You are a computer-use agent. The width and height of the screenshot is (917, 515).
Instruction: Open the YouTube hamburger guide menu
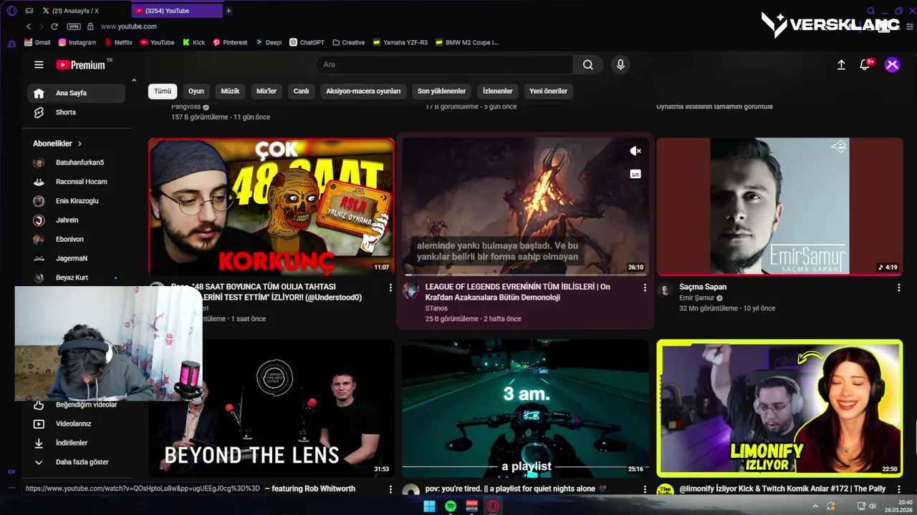click(x=39, y=64)
